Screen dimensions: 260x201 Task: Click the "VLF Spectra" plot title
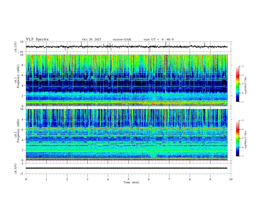coord(37,39)
